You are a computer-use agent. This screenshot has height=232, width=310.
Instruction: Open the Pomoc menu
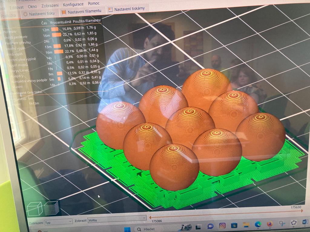coord(94,4)
